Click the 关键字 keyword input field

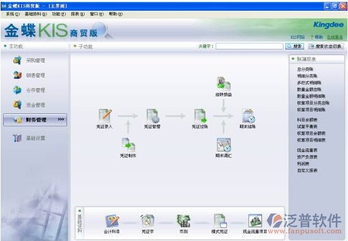pyautogui.click(x=250, y=46)
